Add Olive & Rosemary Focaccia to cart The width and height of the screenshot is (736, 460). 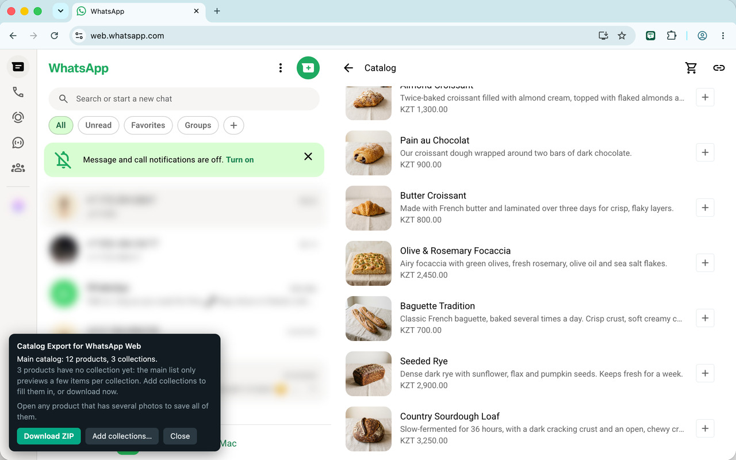tap(705, 263)
